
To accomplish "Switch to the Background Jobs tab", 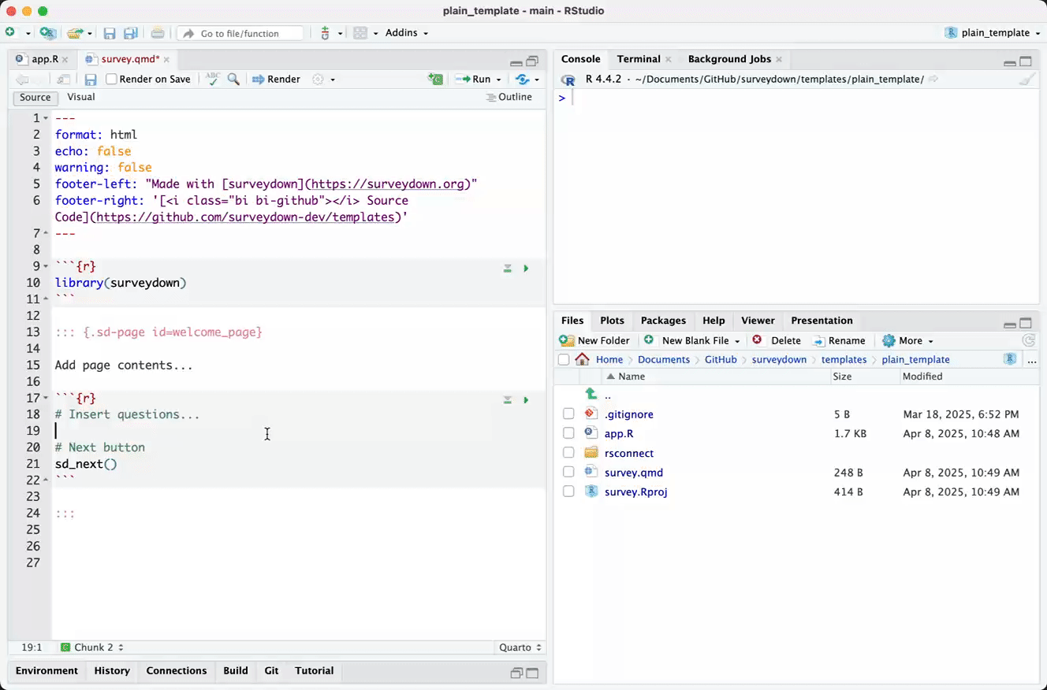I will 729,59.
